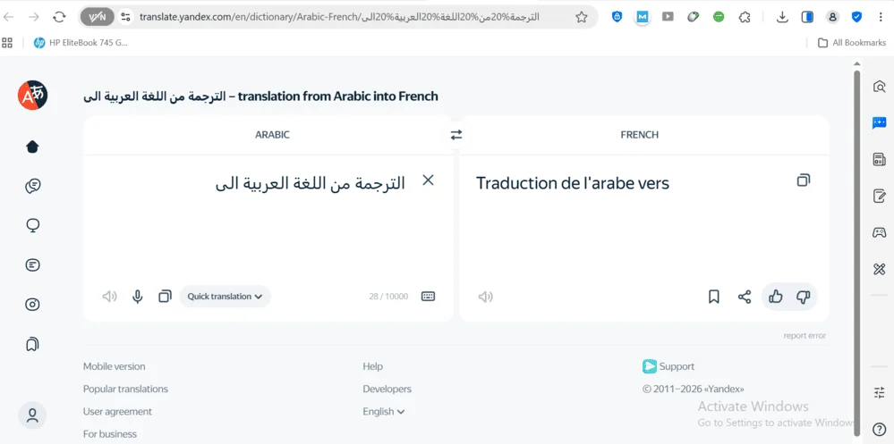Clear the Arabic source text
Image resolution: width=894 pixels, height=444 pixels.
[x=428, y=180]
